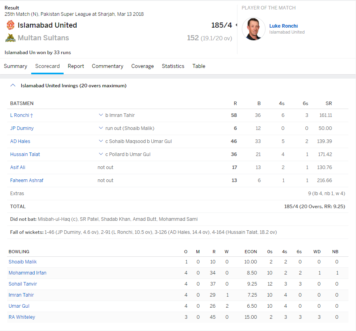Click the Multan Sultans team logo
The width and height of the screenshot is (356, 331).
pos(10,38)
